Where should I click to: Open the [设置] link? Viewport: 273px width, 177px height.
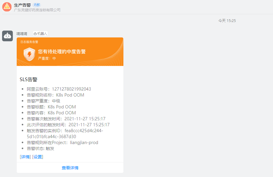(x=38, y=157)
